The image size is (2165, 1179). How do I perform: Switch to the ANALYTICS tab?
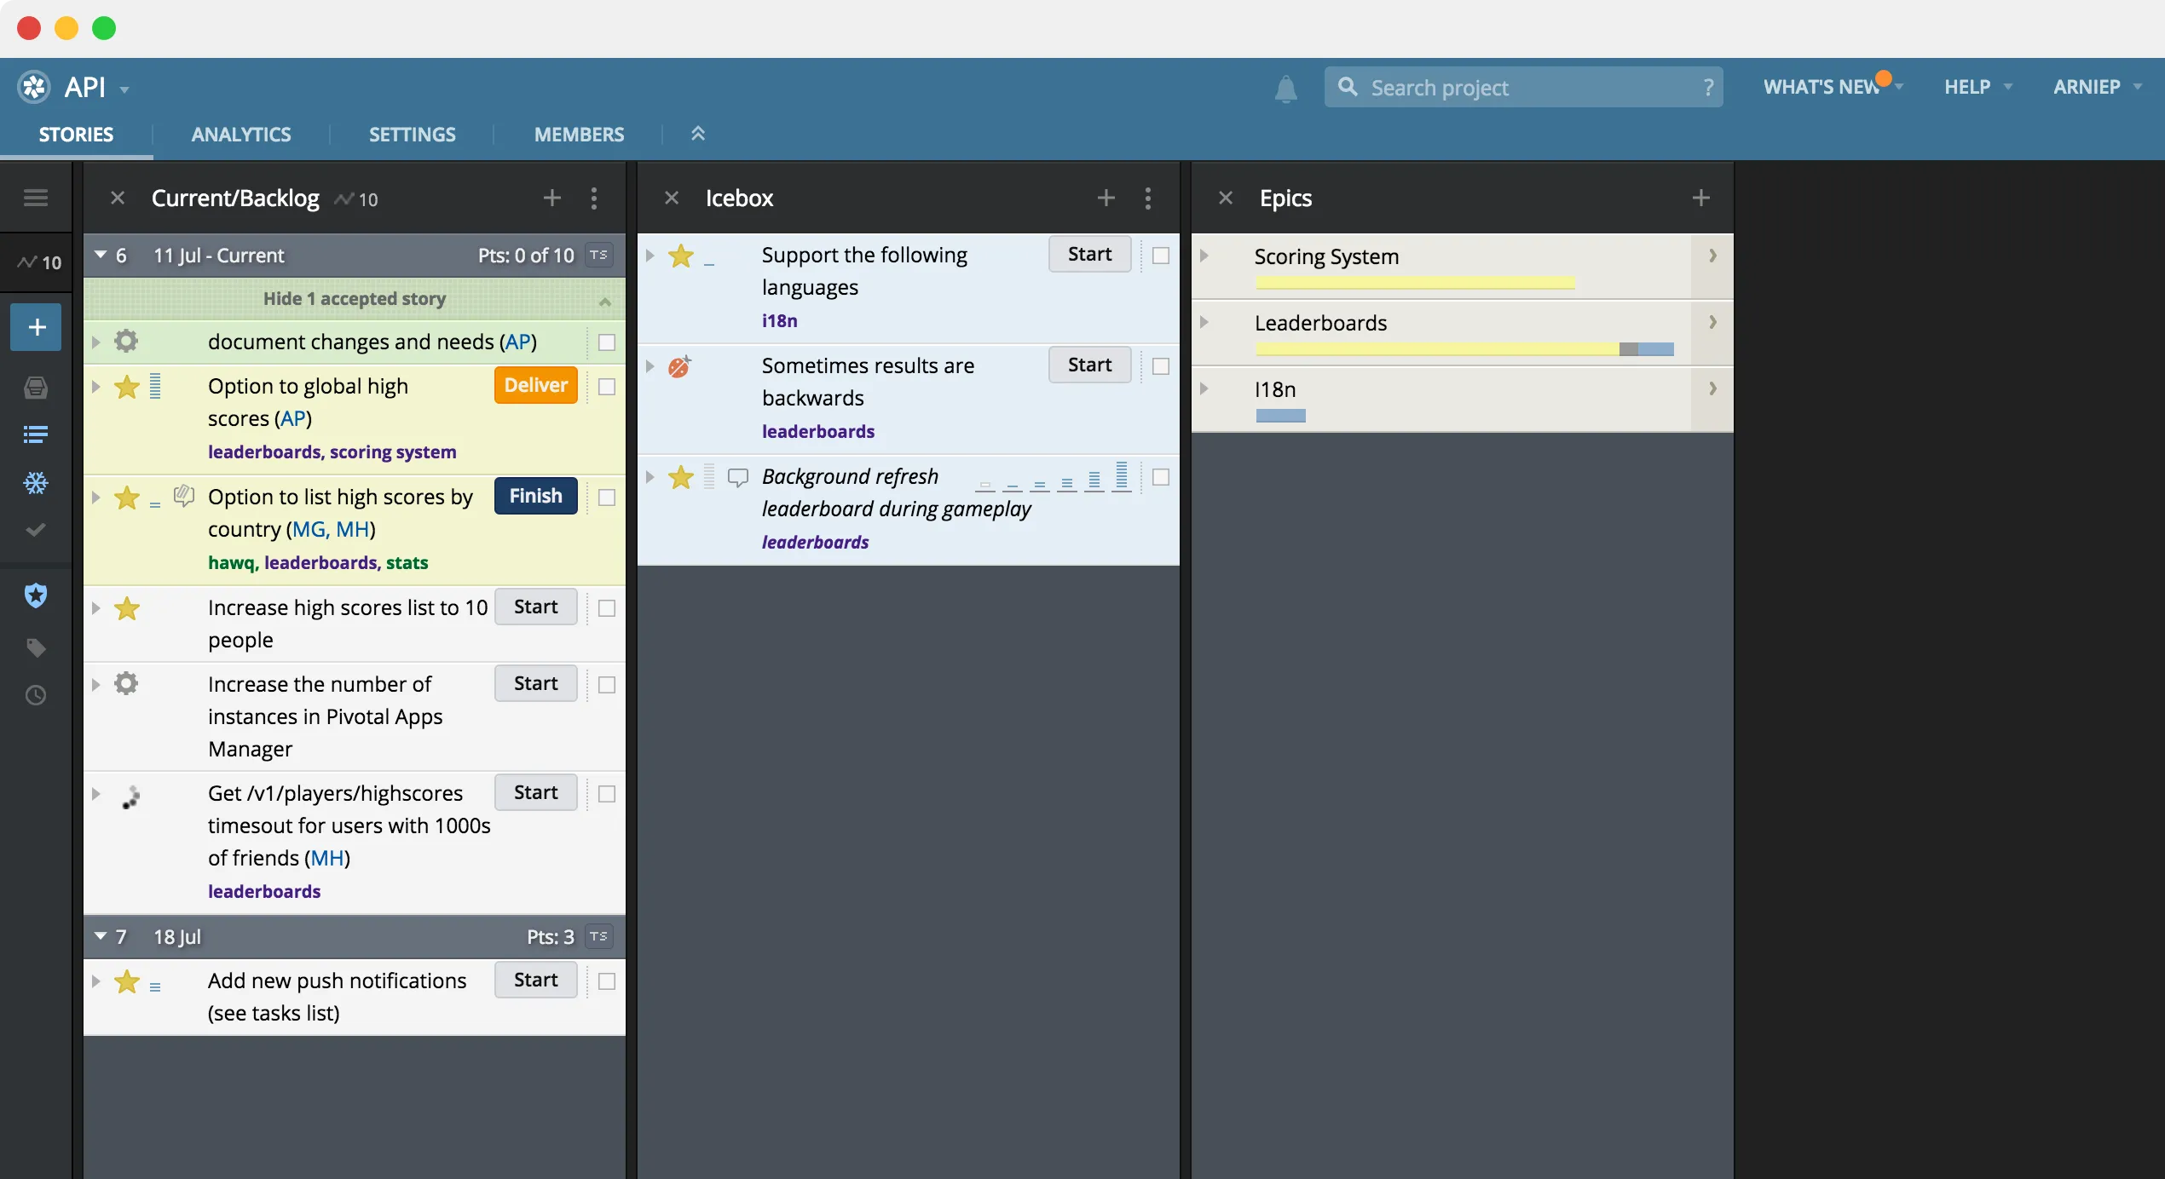(241, 134)
